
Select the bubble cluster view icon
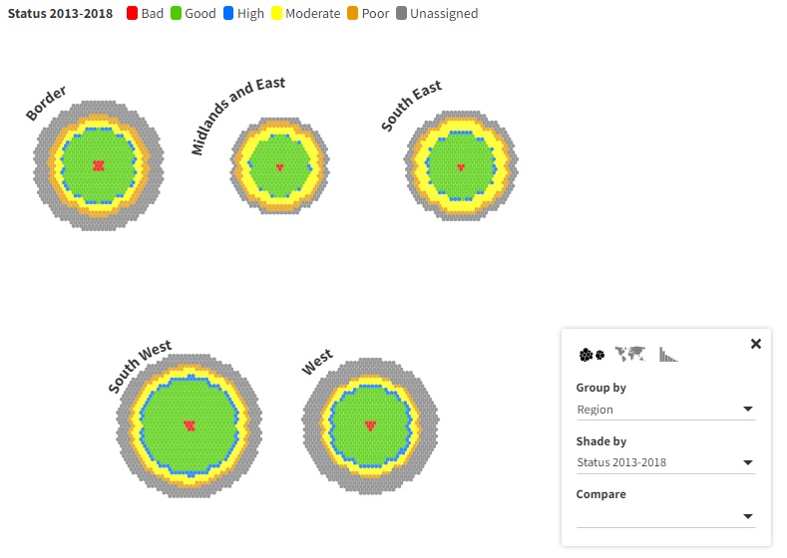pos(591,355)
